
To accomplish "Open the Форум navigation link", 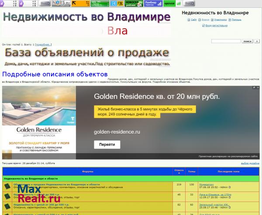I will tap(205, 20).
